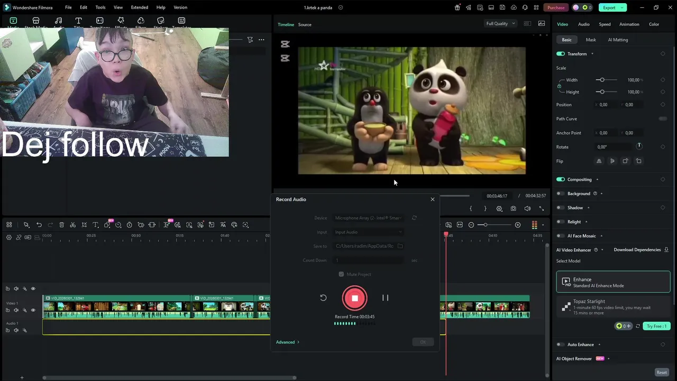
Task: Switch to the Animation properties tab
Action: [x=629, y=24]
